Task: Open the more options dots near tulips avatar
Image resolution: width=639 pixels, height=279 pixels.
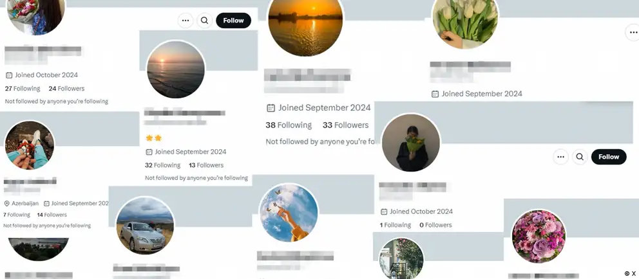Action: (x=633, y=32)
